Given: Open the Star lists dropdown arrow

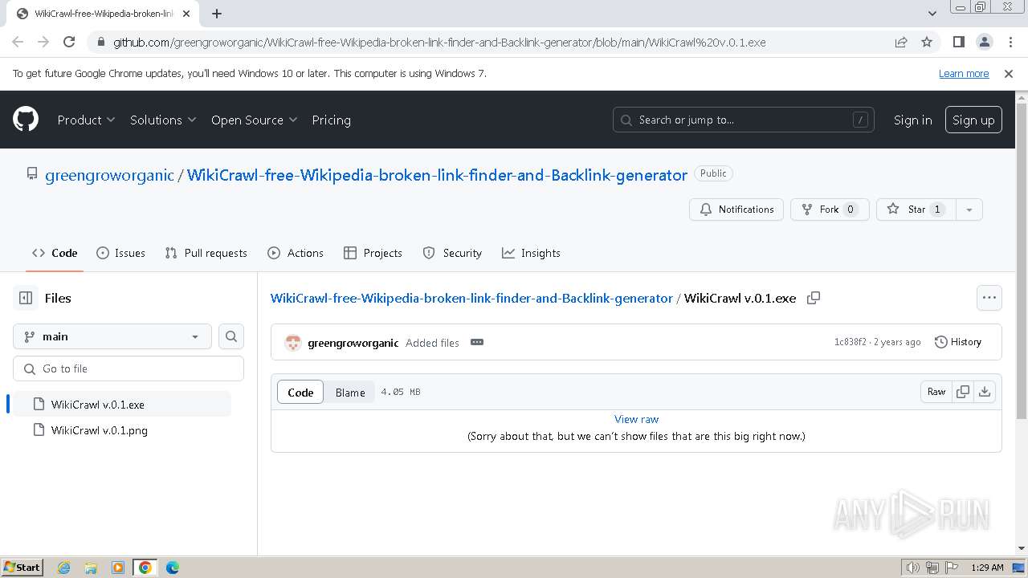Looking at the screenshot, I should coord(969,210).
